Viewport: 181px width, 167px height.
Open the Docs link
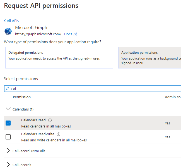click(68, 34)
